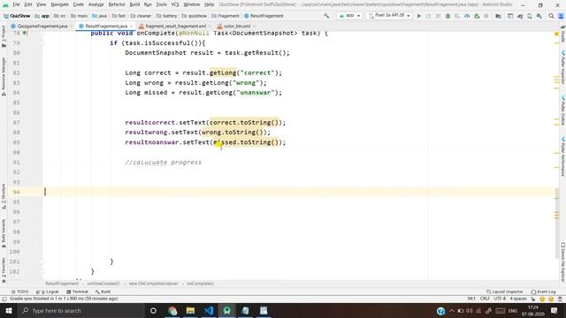Open File Explorer from the taskbar
Screen dimensions: 566x318
tap(190, 310)
